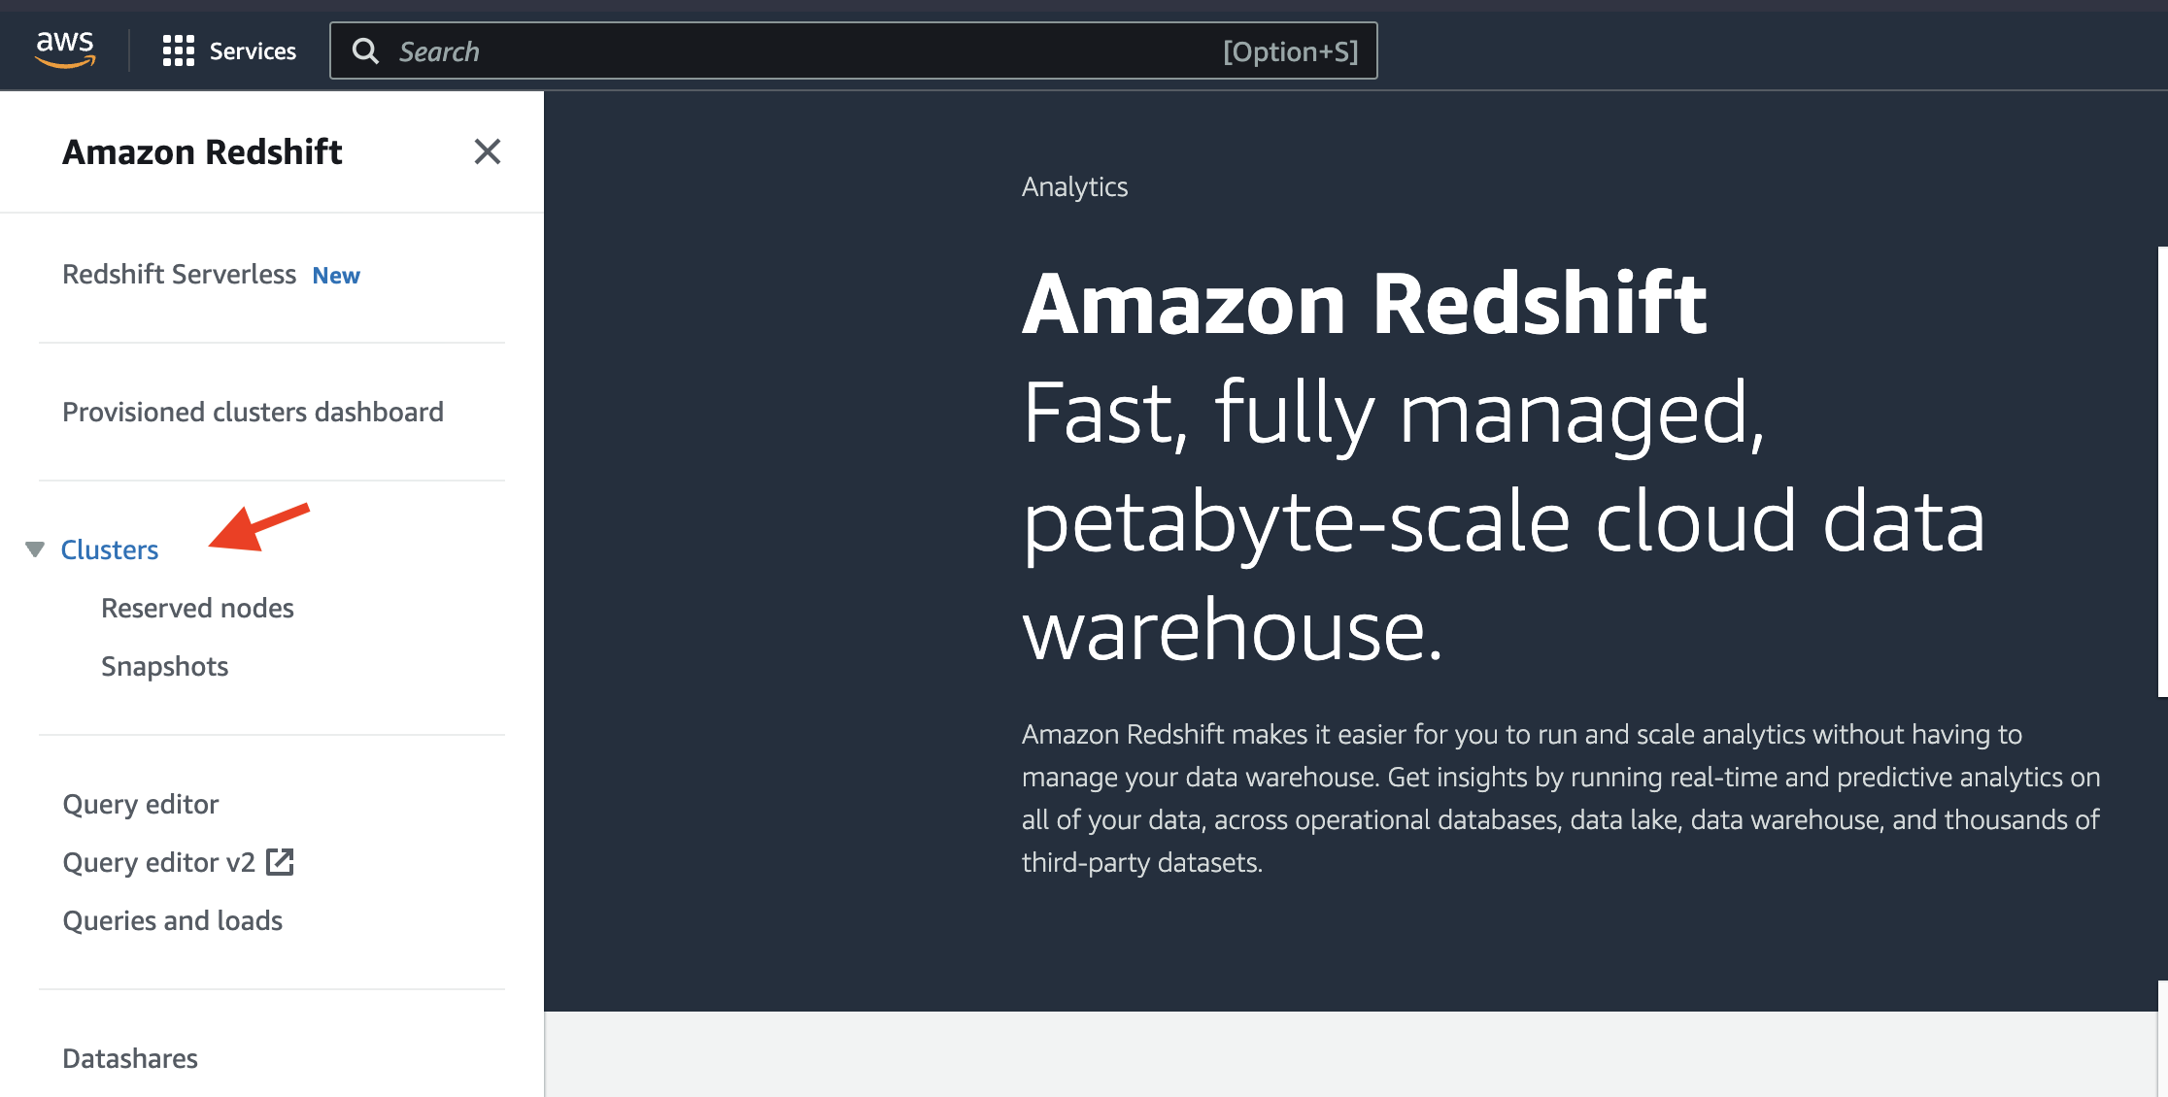Close the Amazon Redshift side panel
The width and height of the screenshot is (2168, 1097).
(x=488, y=151)
